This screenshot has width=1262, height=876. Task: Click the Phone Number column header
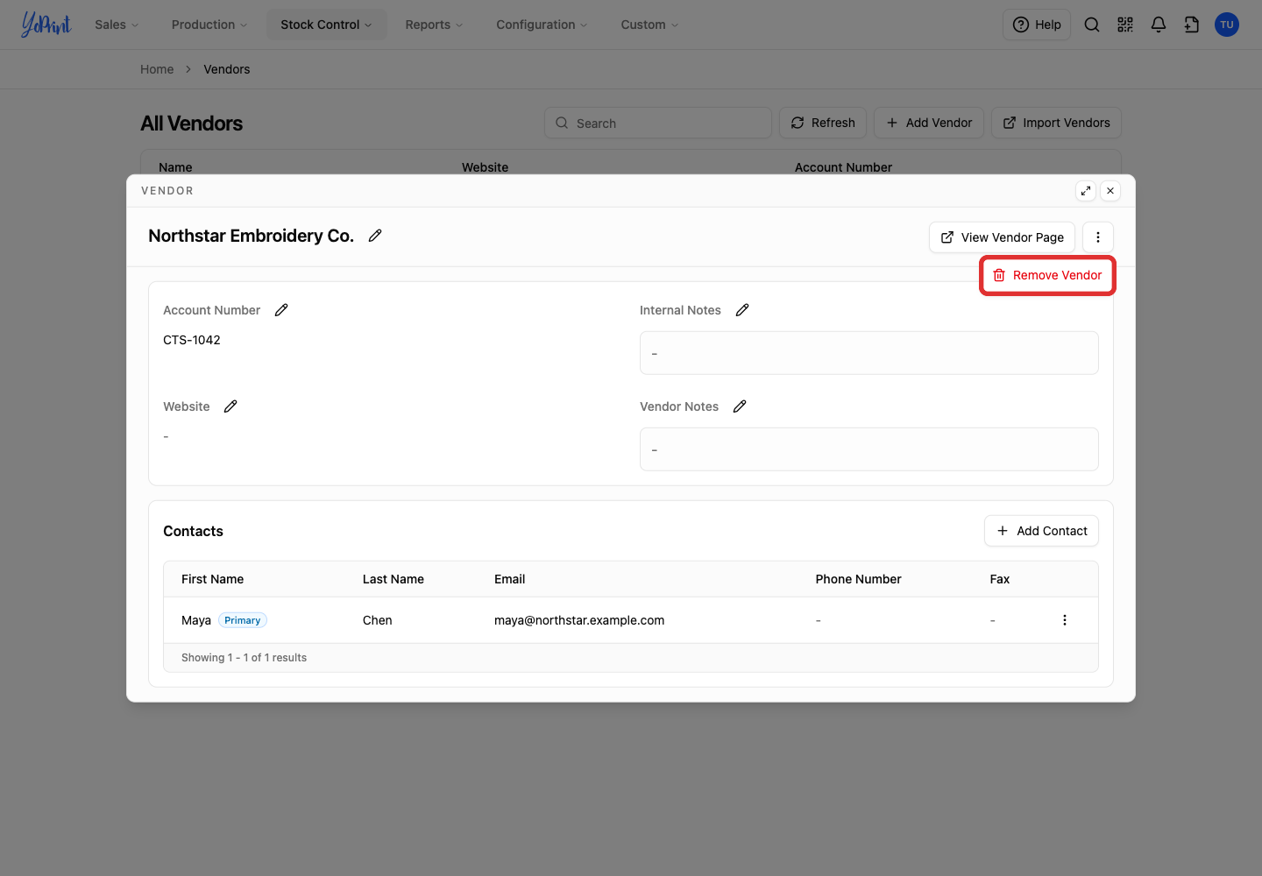tap(859, 579)
